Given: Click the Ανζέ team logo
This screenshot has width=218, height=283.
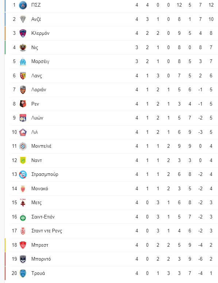Looking at the screenshot, I should click(x=23, y=19).
